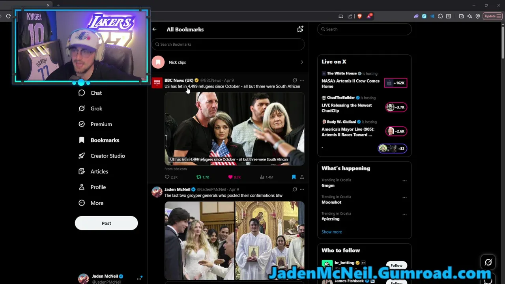This screenshot has height=284, width=505.
Task: Click the Profile person icon
Action: click(82, 187)
